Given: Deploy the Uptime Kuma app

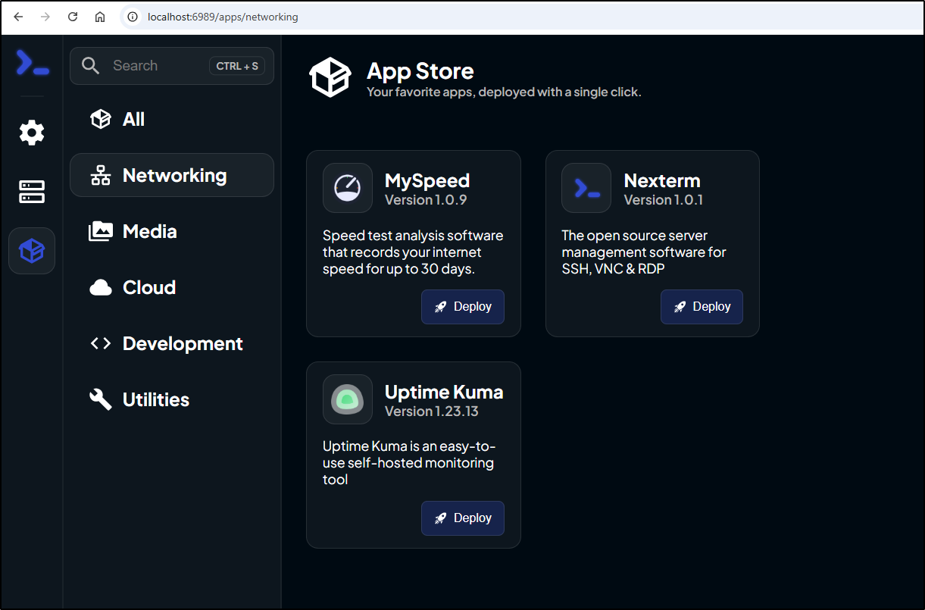Looking at the screenshot, I should (463, 518).
